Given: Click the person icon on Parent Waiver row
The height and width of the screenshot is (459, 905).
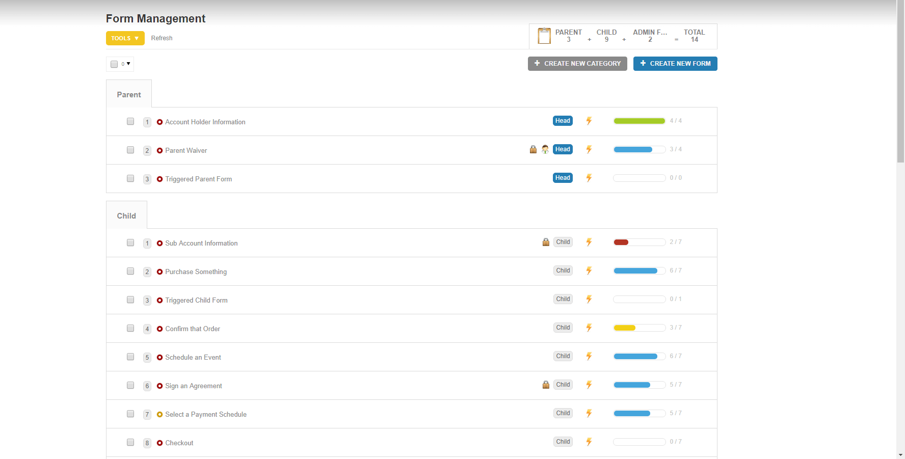Looking at the screenshot, I should 545,149.
